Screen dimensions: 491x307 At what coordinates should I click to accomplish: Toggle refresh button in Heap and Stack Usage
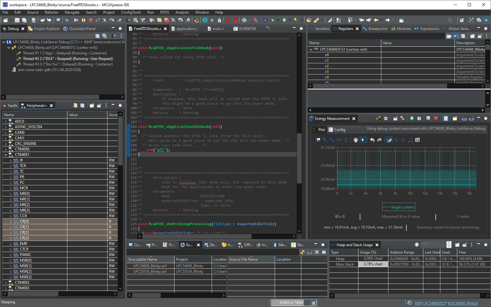[417, 245]
